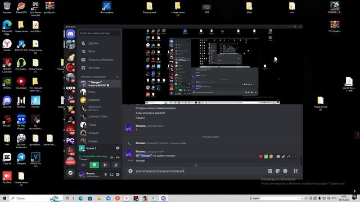360x202 pixels.
Task: Open activities button in voice panel
Action: click(x=105, y=165)
